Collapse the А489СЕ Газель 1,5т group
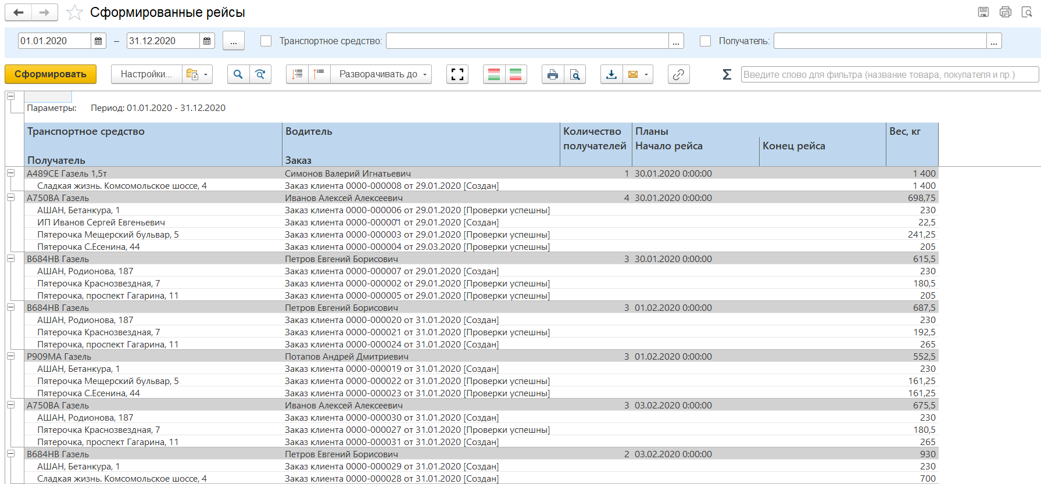This screenshot has width=1041, height=484. 10,173
